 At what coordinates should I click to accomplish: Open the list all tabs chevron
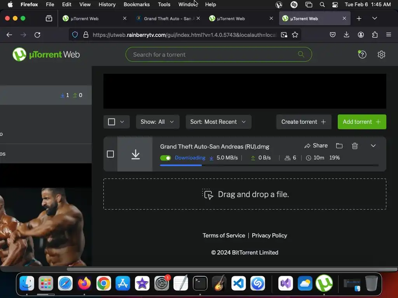(374, 19)
